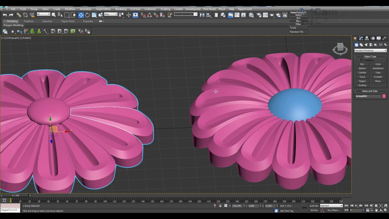Activate the Select and Rotate tool

click(x=88, y=15)
